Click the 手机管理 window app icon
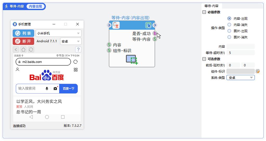Screen dimensions: 266x141 [x=15, y=24]
